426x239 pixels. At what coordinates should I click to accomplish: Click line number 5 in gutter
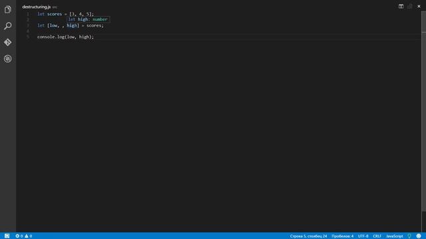(28, 37)
